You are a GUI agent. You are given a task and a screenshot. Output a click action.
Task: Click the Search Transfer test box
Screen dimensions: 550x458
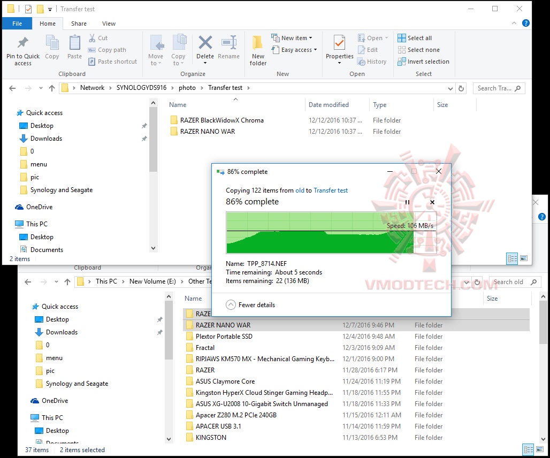(x=499, y=88)
